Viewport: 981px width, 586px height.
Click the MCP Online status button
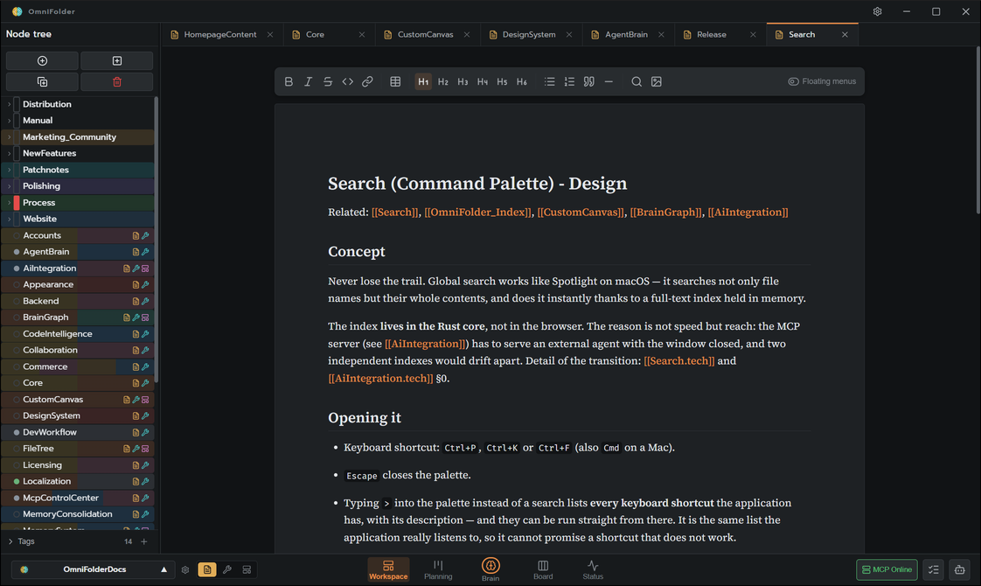click(887, 569)
